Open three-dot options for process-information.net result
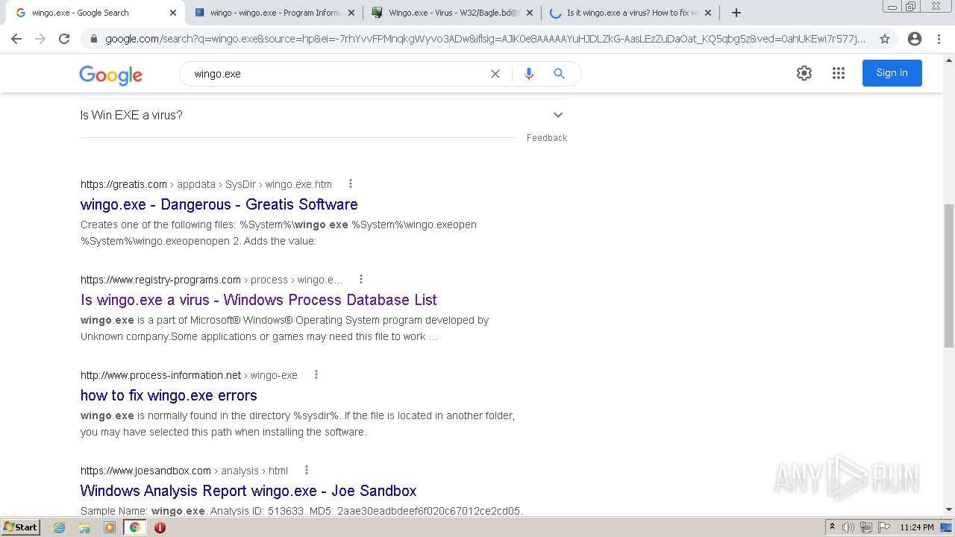Screen dimensions: 955x537 pyautogui.click(x=316, y=374)
